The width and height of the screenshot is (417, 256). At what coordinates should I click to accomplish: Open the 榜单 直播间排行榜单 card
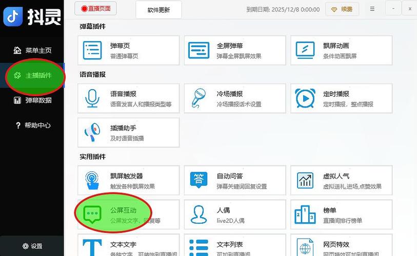coord(341,215)
